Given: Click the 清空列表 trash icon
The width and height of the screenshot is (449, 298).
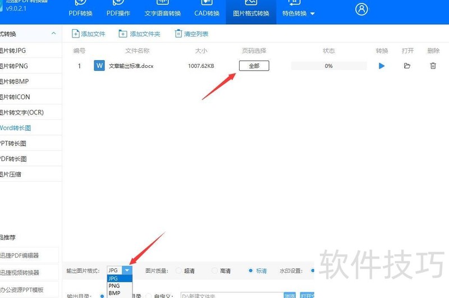Looking at the screenshot, I should click(178, 34).
